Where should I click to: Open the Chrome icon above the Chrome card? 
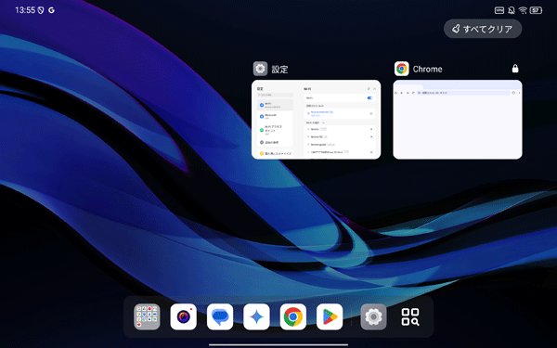[401, 69]
